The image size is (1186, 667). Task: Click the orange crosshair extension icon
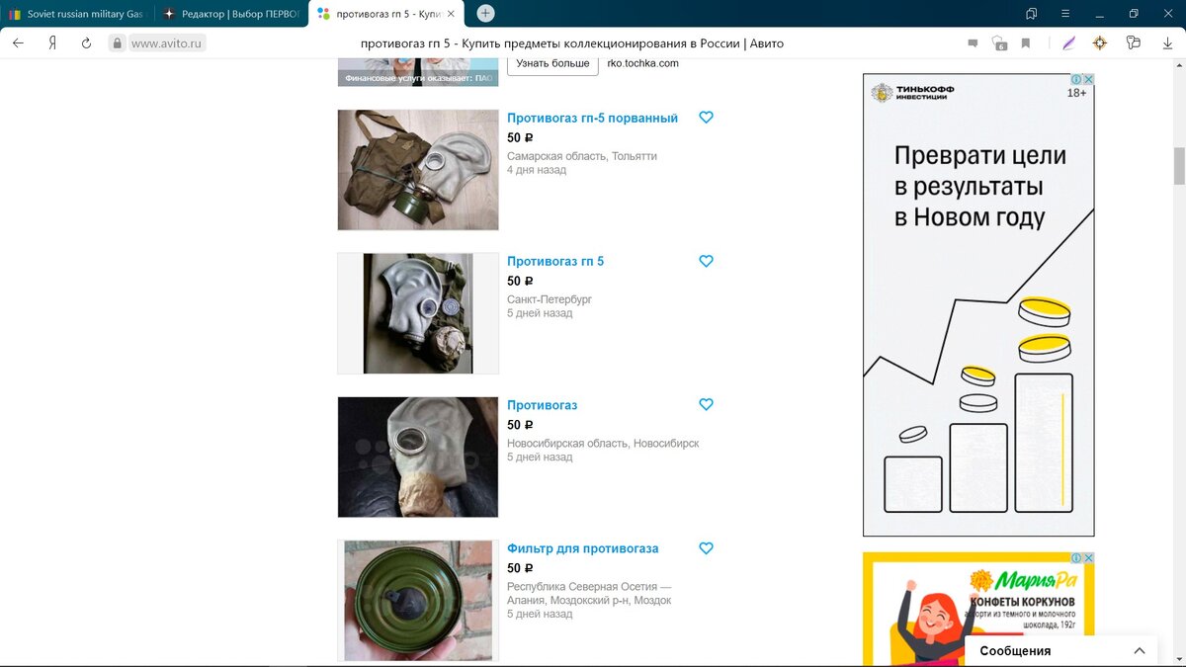click(1100, 43)
